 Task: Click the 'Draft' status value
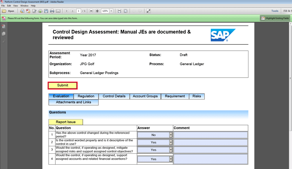coord(183,55)
